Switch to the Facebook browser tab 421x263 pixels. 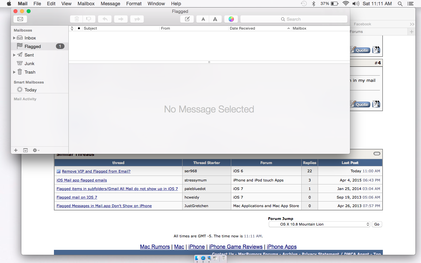(362, 24)
